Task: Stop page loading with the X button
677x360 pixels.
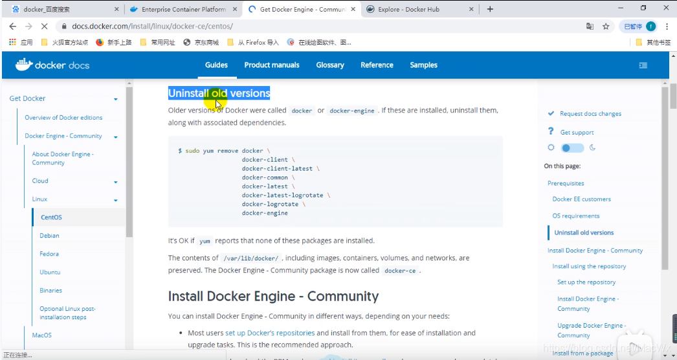Action: click(45, 27)
